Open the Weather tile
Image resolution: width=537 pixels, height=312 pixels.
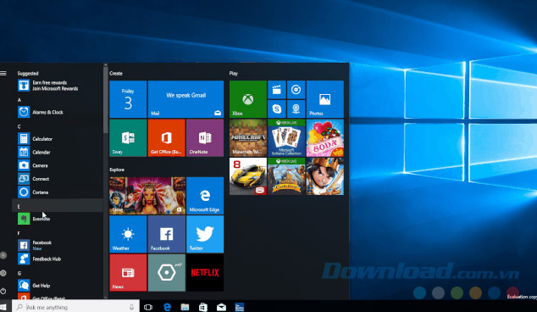128,234
